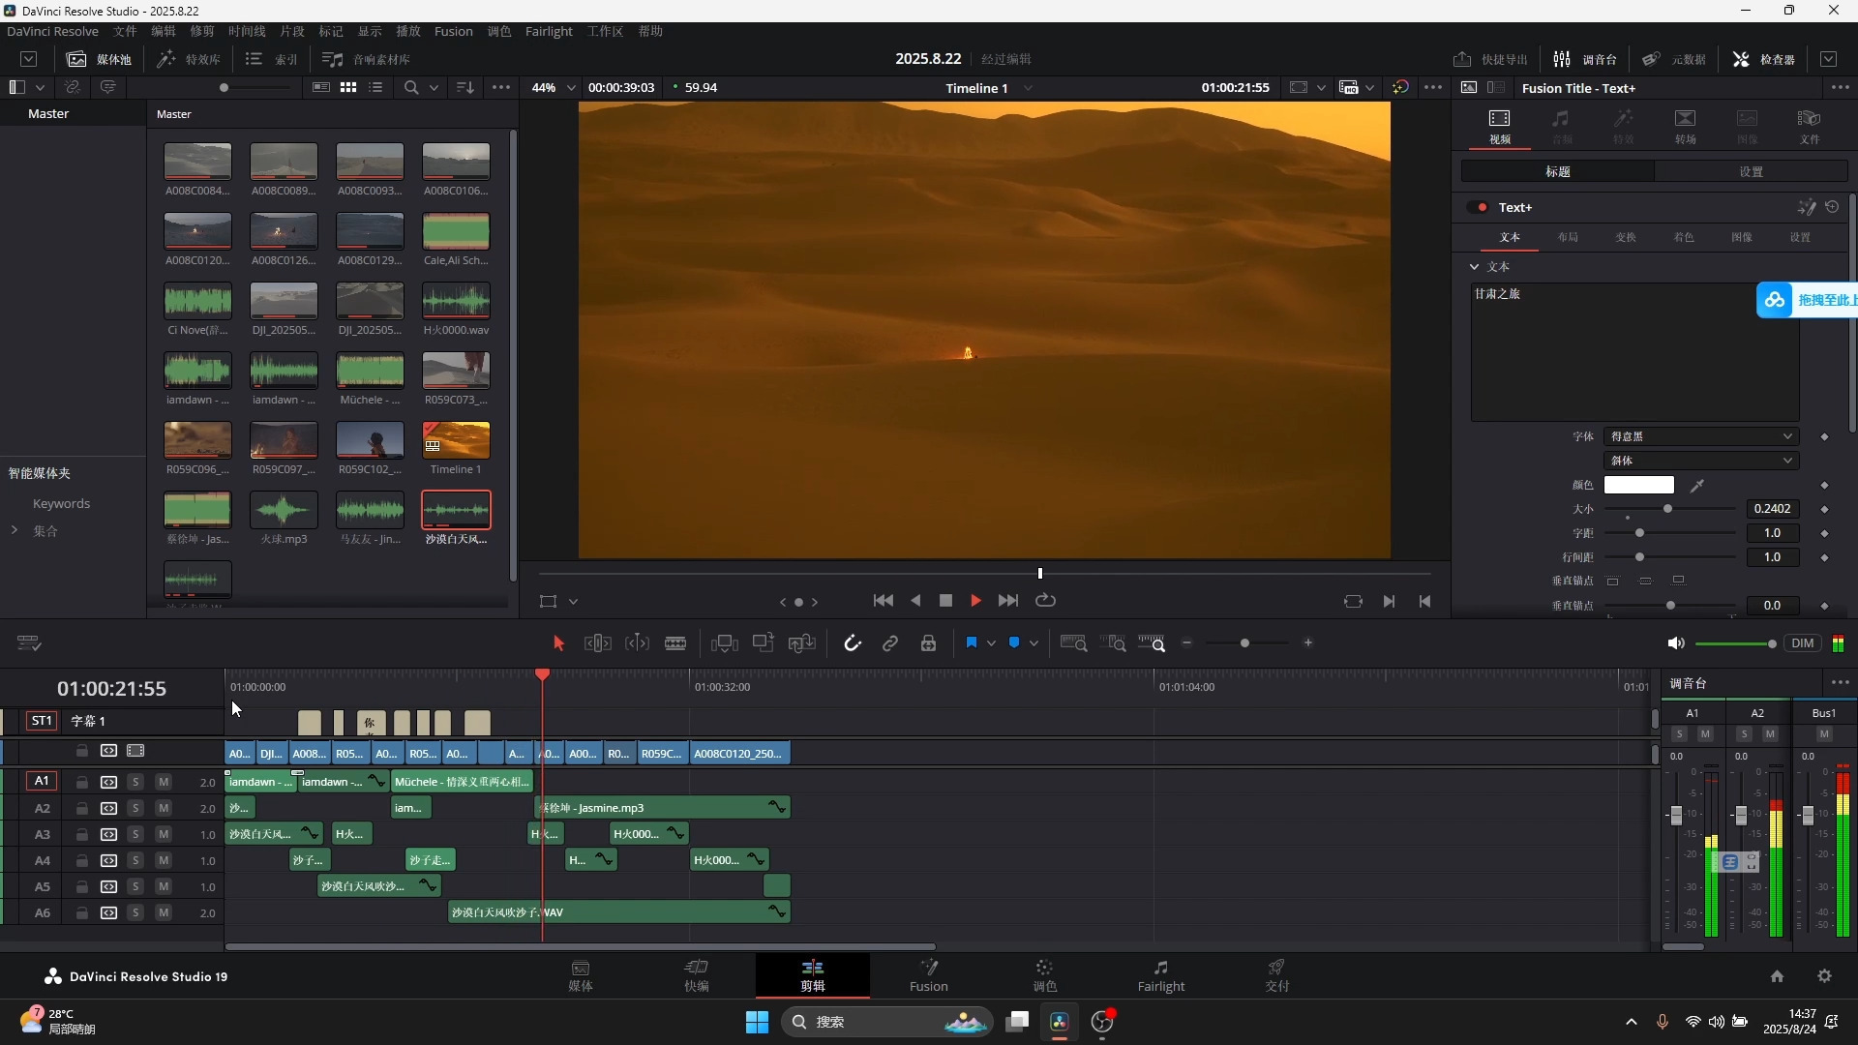Stop playback in the viewer
Screen dimensions: 1858x1045
(945, 601)
